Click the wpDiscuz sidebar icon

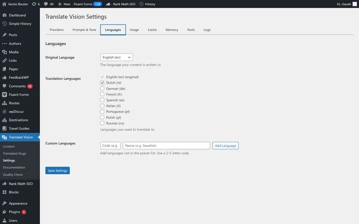coord(4,112)
